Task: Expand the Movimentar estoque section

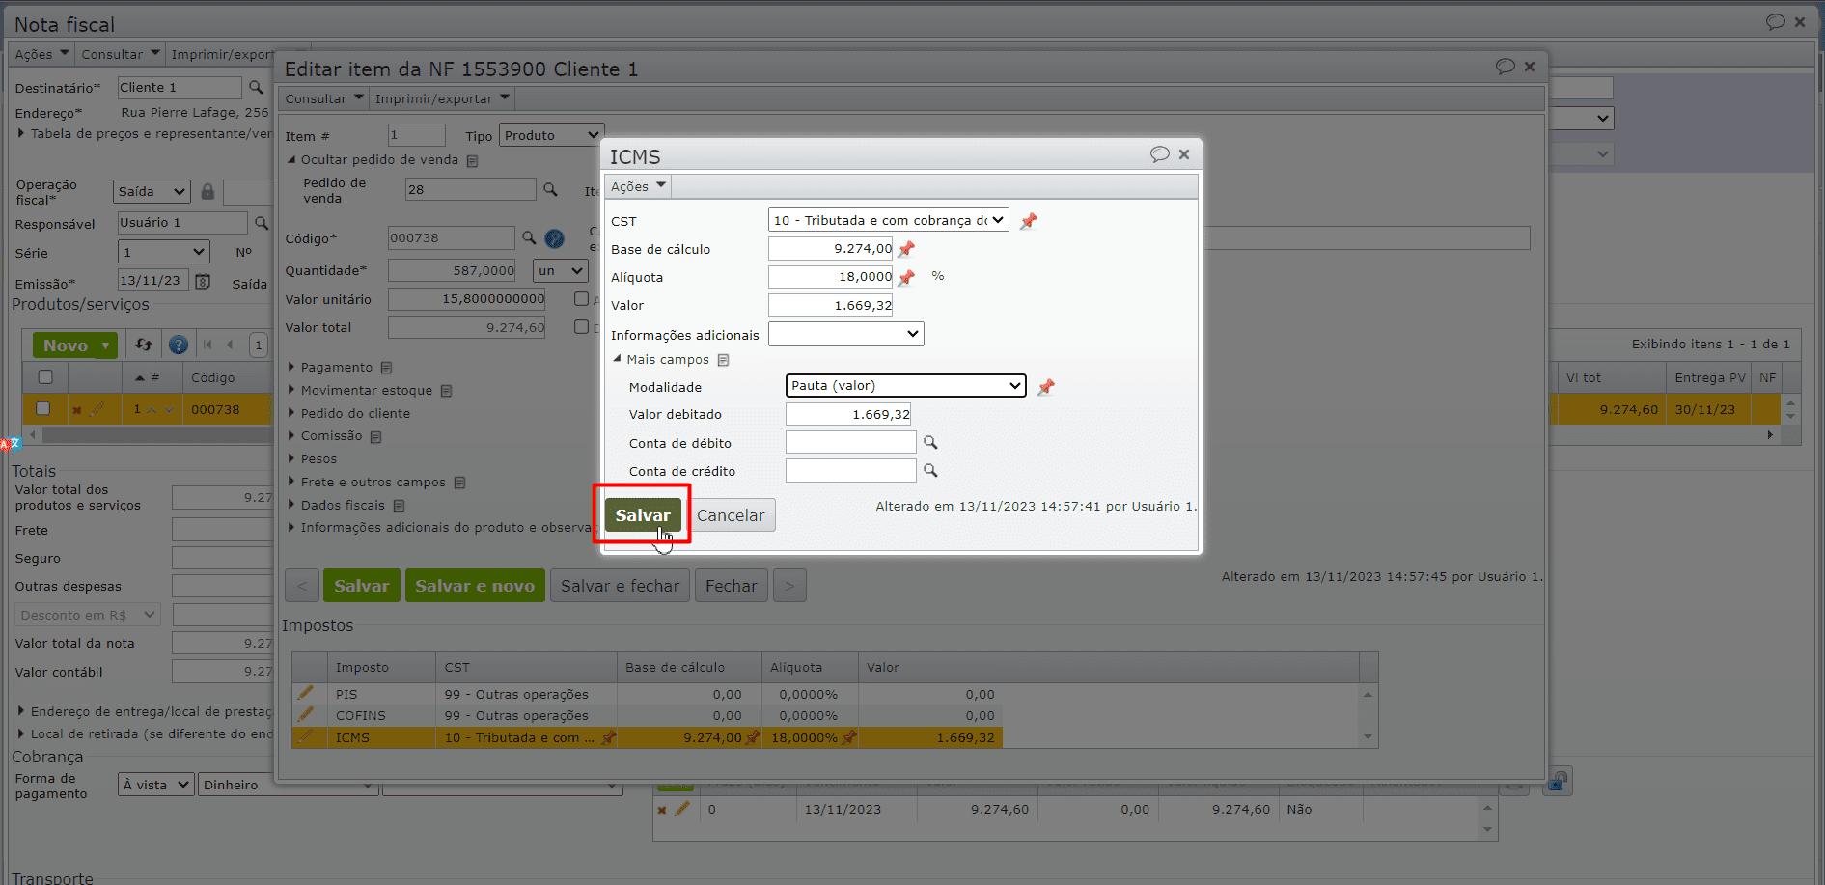Action: (366, 390)
